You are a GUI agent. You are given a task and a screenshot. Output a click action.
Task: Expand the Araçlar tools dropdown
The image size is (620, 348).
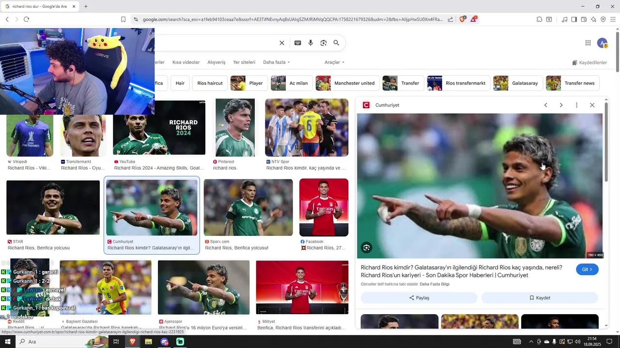[x=335, y=62]
